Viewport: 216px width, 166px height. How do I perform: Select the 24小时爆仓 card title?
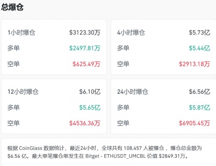click(132, 92)
